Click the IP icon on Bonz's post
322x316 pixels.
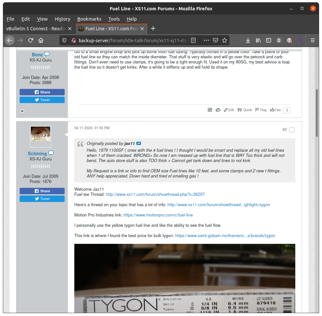pyautogui.click(x=210, y=110)
